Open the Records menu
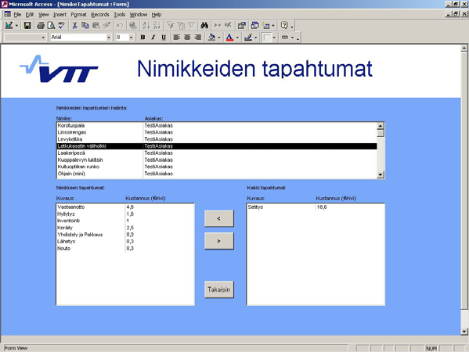 coord(100,14)
